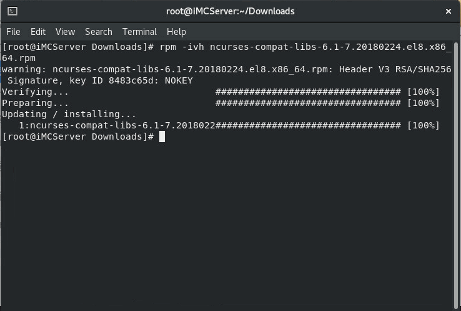Open the File menu
The width and height of the screenshot is (461, 311).
point(13,32)
